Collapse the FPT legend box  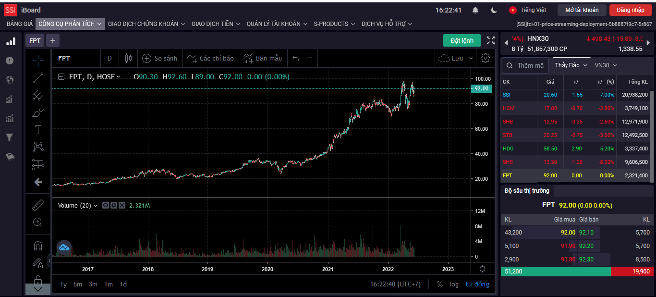61,76
